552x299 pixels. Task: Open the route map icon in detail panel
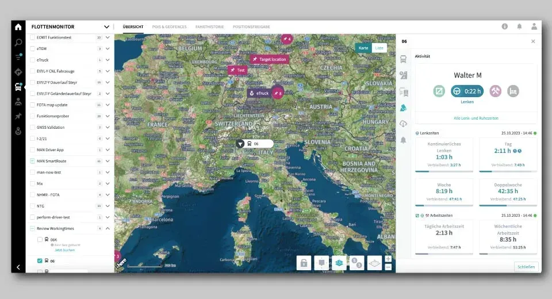point(404,75)
